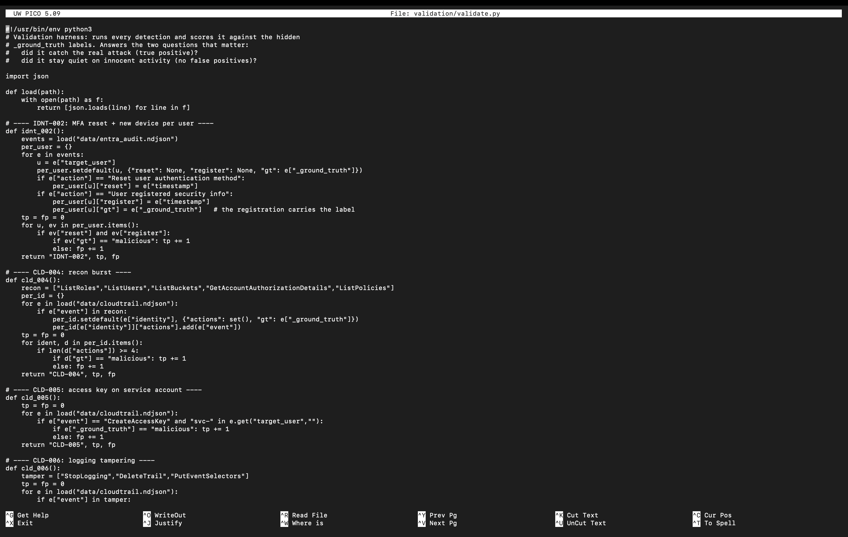
Task: Click the CreateAccessKey condition line
Action: tap(180, 421)
